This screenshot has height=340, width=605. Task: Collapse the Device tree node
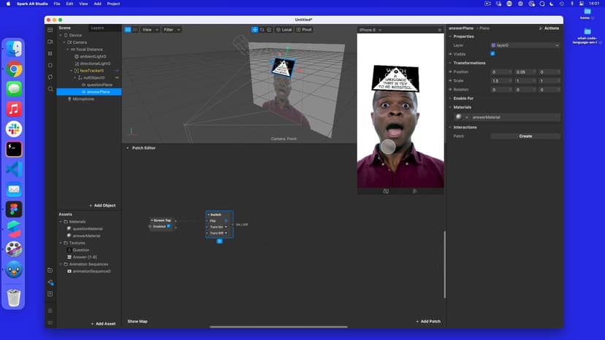click(61, 35)
